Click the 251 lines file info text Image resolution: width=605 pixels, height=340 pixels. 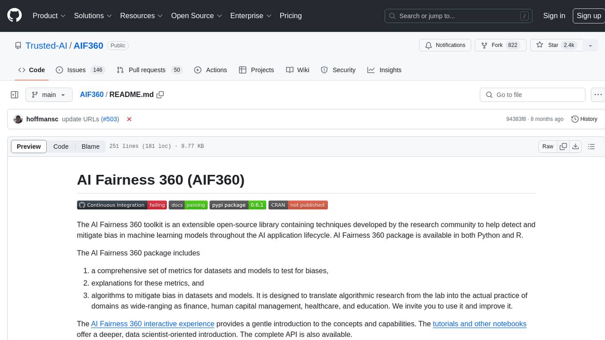pos(156,146)
